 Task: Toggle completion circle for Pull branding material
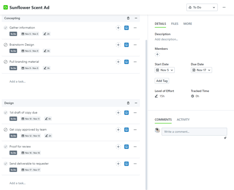pos(6,62)
